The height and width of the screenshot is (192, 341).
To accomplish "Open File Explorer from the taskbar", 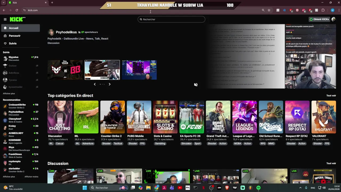I will [148, 188].
